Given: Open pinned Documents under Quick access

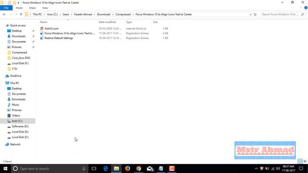Looking at the screenshot, I should point(19,42).
